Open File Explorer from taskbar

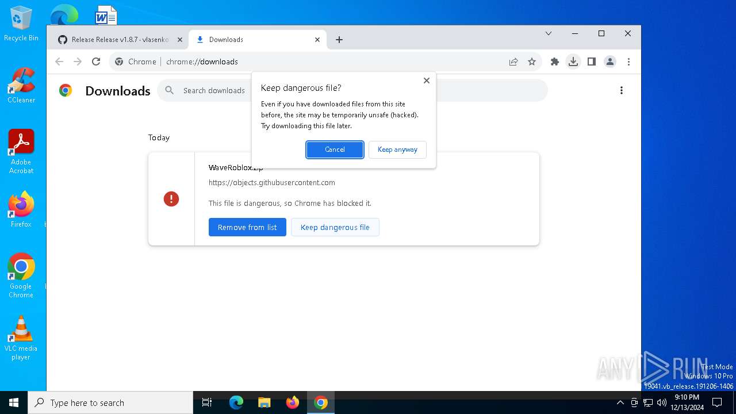pos(264,402)
